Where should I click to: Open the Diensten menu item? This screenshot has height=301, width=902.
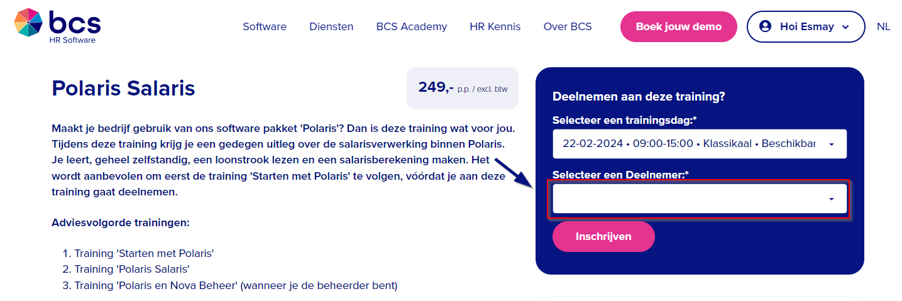331,26
